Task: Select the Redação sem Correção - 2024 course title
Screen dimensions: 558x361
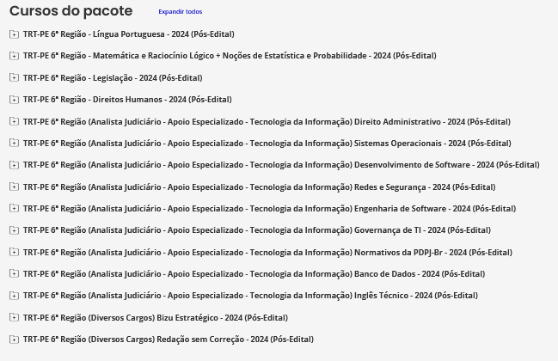Action: point(169,340)
